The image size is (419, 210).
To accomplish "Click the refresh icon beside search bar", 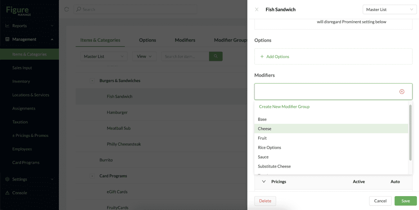I will [67, 9].
